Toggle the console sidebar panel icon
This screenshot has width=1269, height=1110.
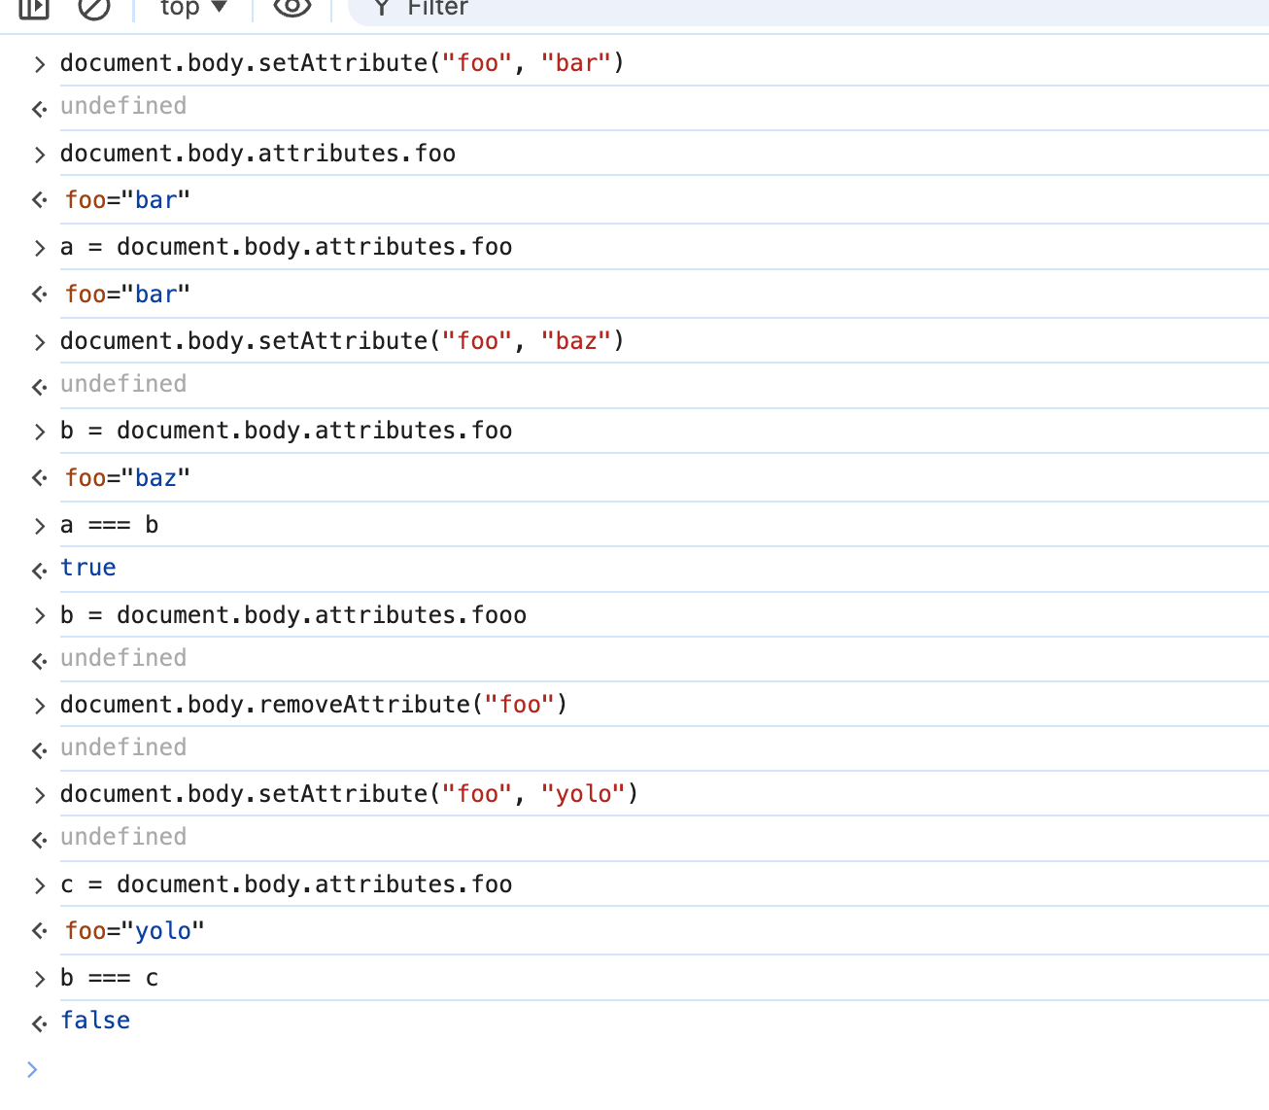pos(34,8)
